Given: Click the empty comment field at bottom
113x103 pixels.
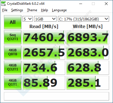Looking at the screenshot, I should 56,96.
